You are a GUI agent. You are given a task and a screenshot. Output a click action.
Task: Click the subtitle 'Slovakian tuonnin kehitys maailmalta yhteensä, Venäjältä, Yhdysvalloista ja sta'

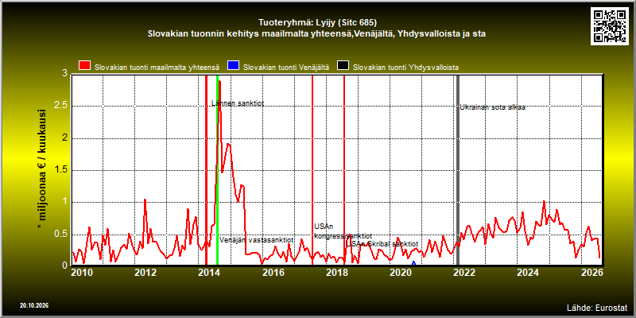317,34
